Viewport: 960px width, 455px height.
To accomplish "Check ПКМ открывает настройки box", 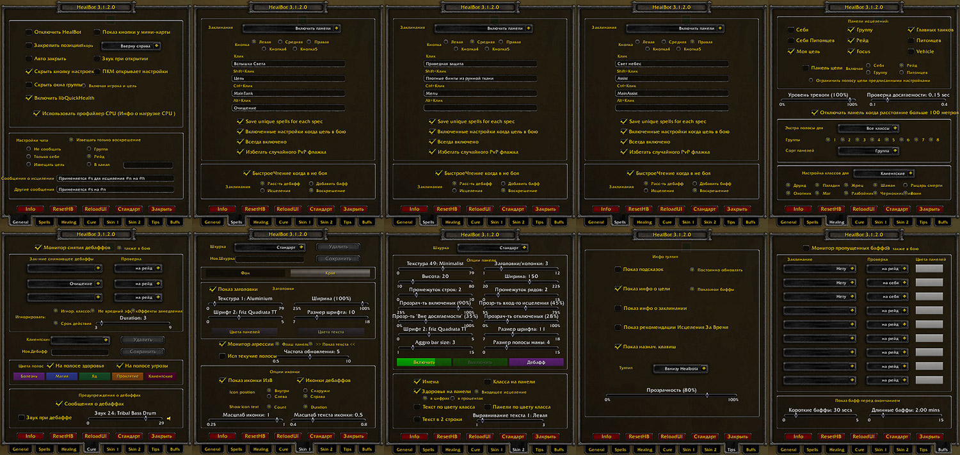I will [x=97, y=71].
